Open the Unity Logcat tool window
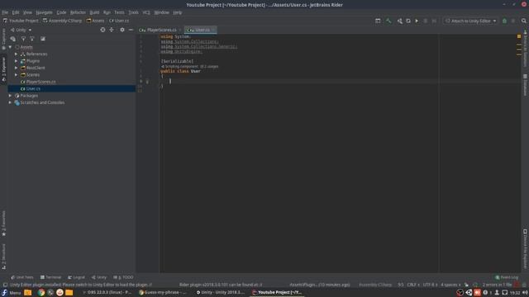This screenshot has width=529, height=297. coord(77,277)
